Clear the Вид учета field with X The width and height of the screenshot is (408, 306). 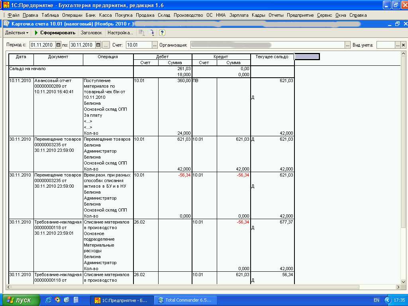pyautogui.click(x=403, y=45)
